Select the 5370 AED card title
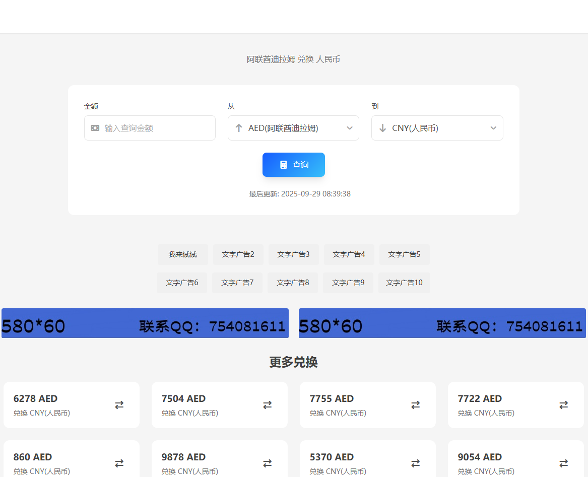Viewport: 588px width, 477px height. click(332, 457)
